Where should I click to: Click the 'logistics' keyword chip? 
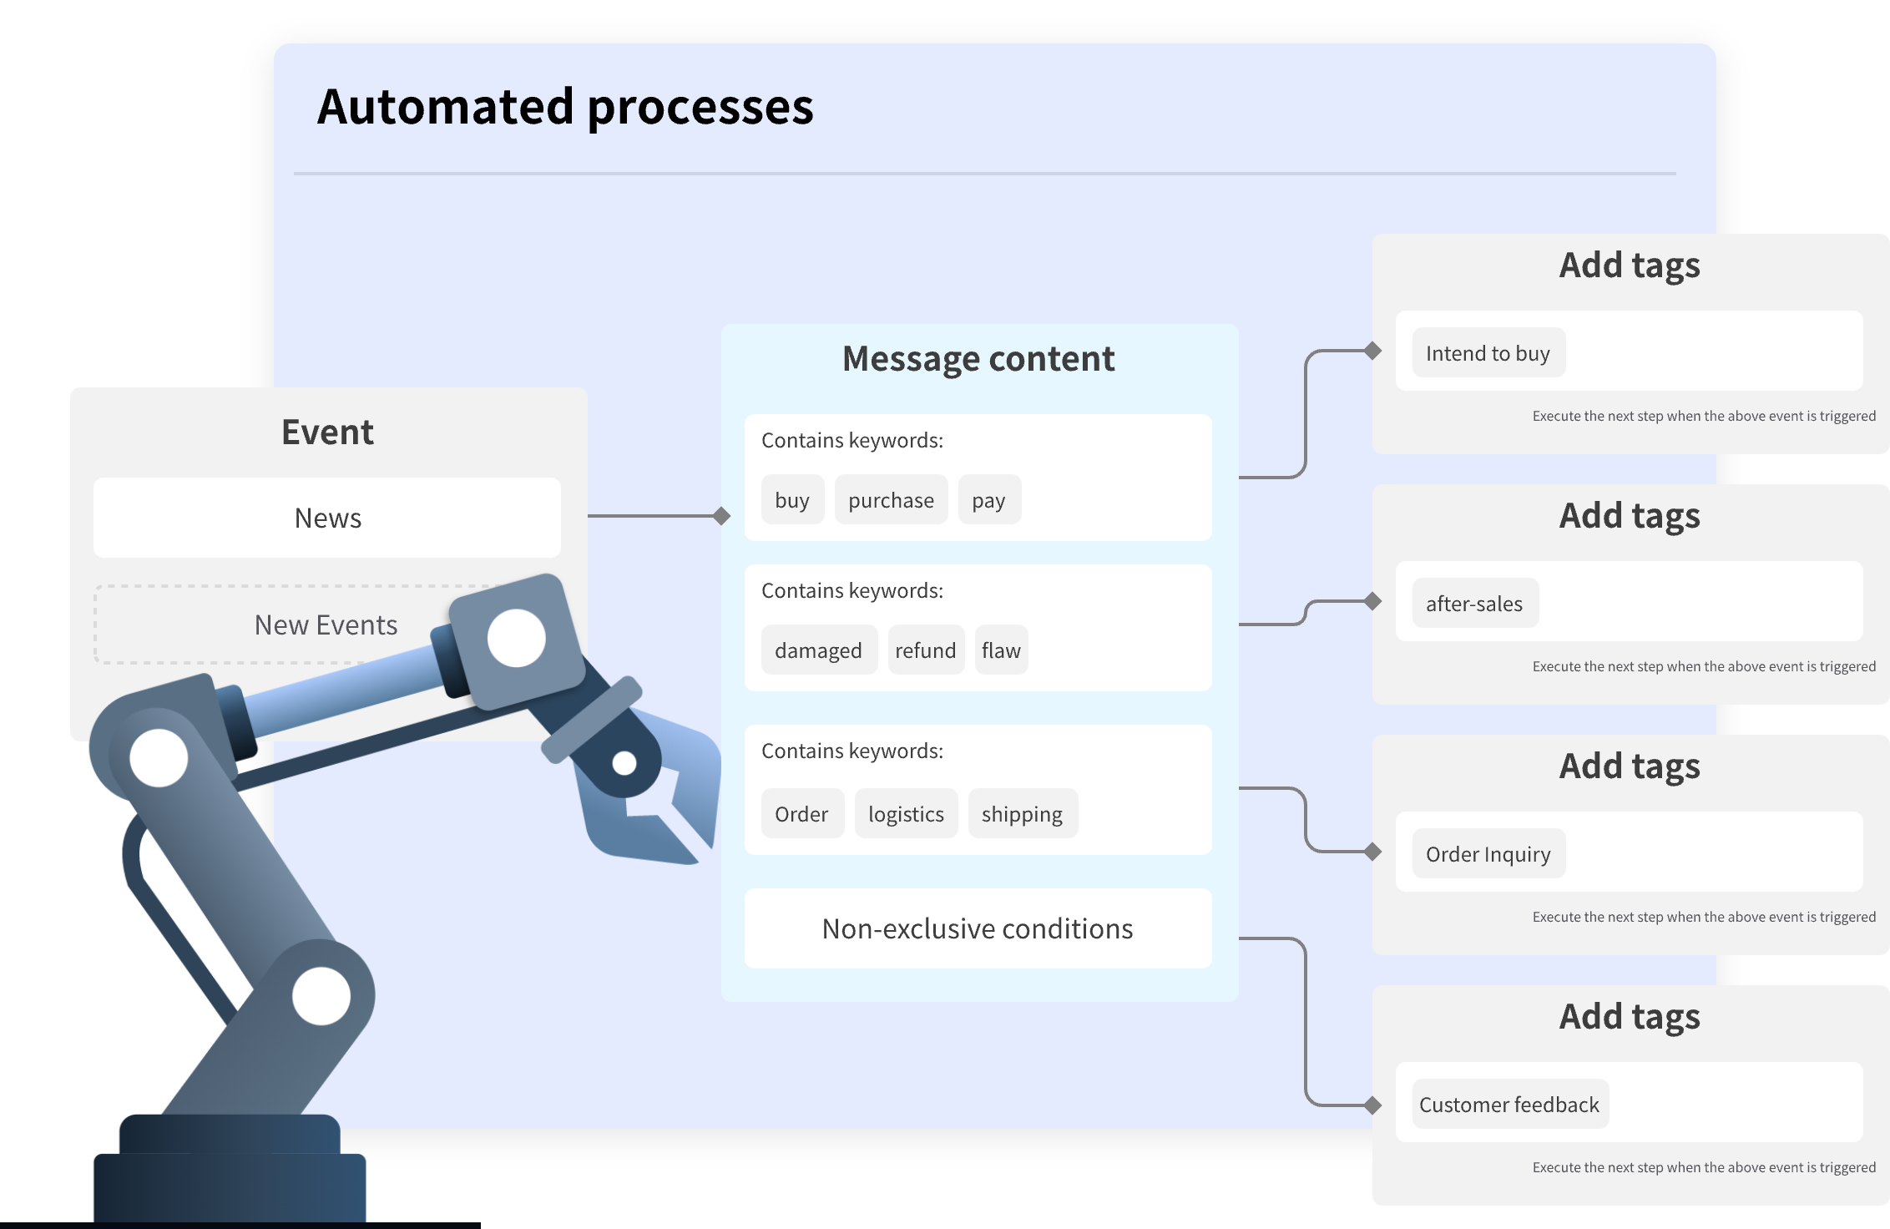906,814
